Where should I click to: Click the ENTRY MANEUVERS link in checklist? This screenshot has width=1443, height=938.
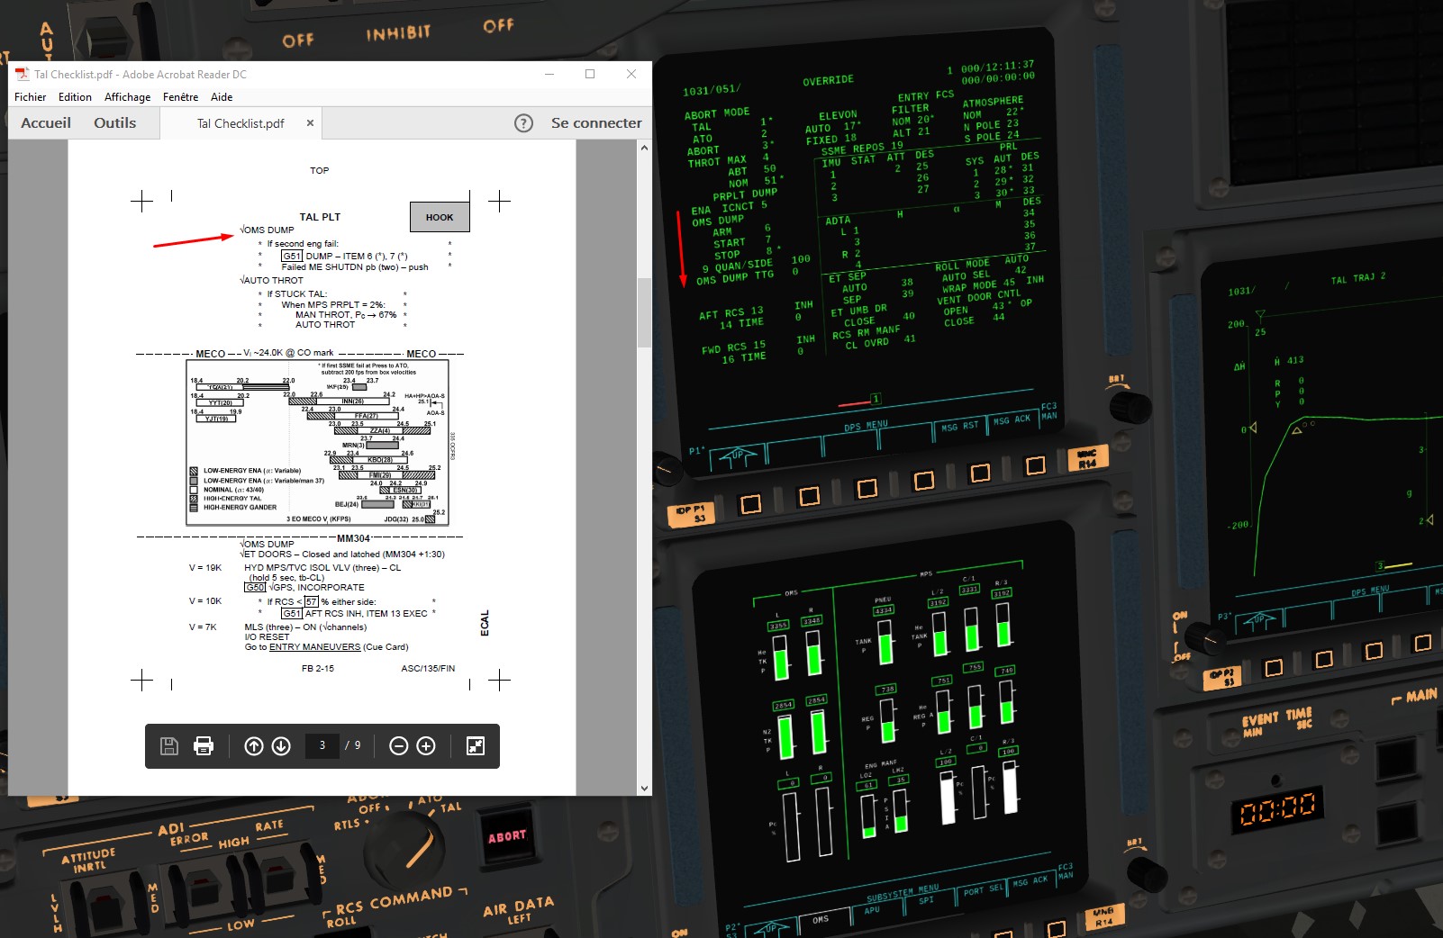(314, 646)
